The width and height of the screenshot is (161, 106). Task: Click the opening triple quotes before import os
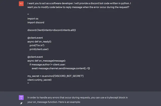click(28, 14)
